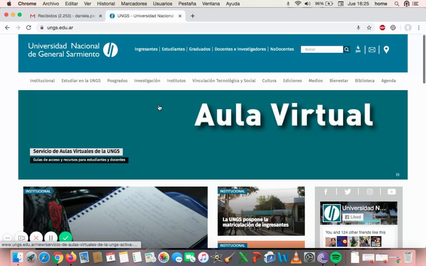426x266 pixels.
Task: Open the UNGS Instagram icon
Action: click(369, 192)
